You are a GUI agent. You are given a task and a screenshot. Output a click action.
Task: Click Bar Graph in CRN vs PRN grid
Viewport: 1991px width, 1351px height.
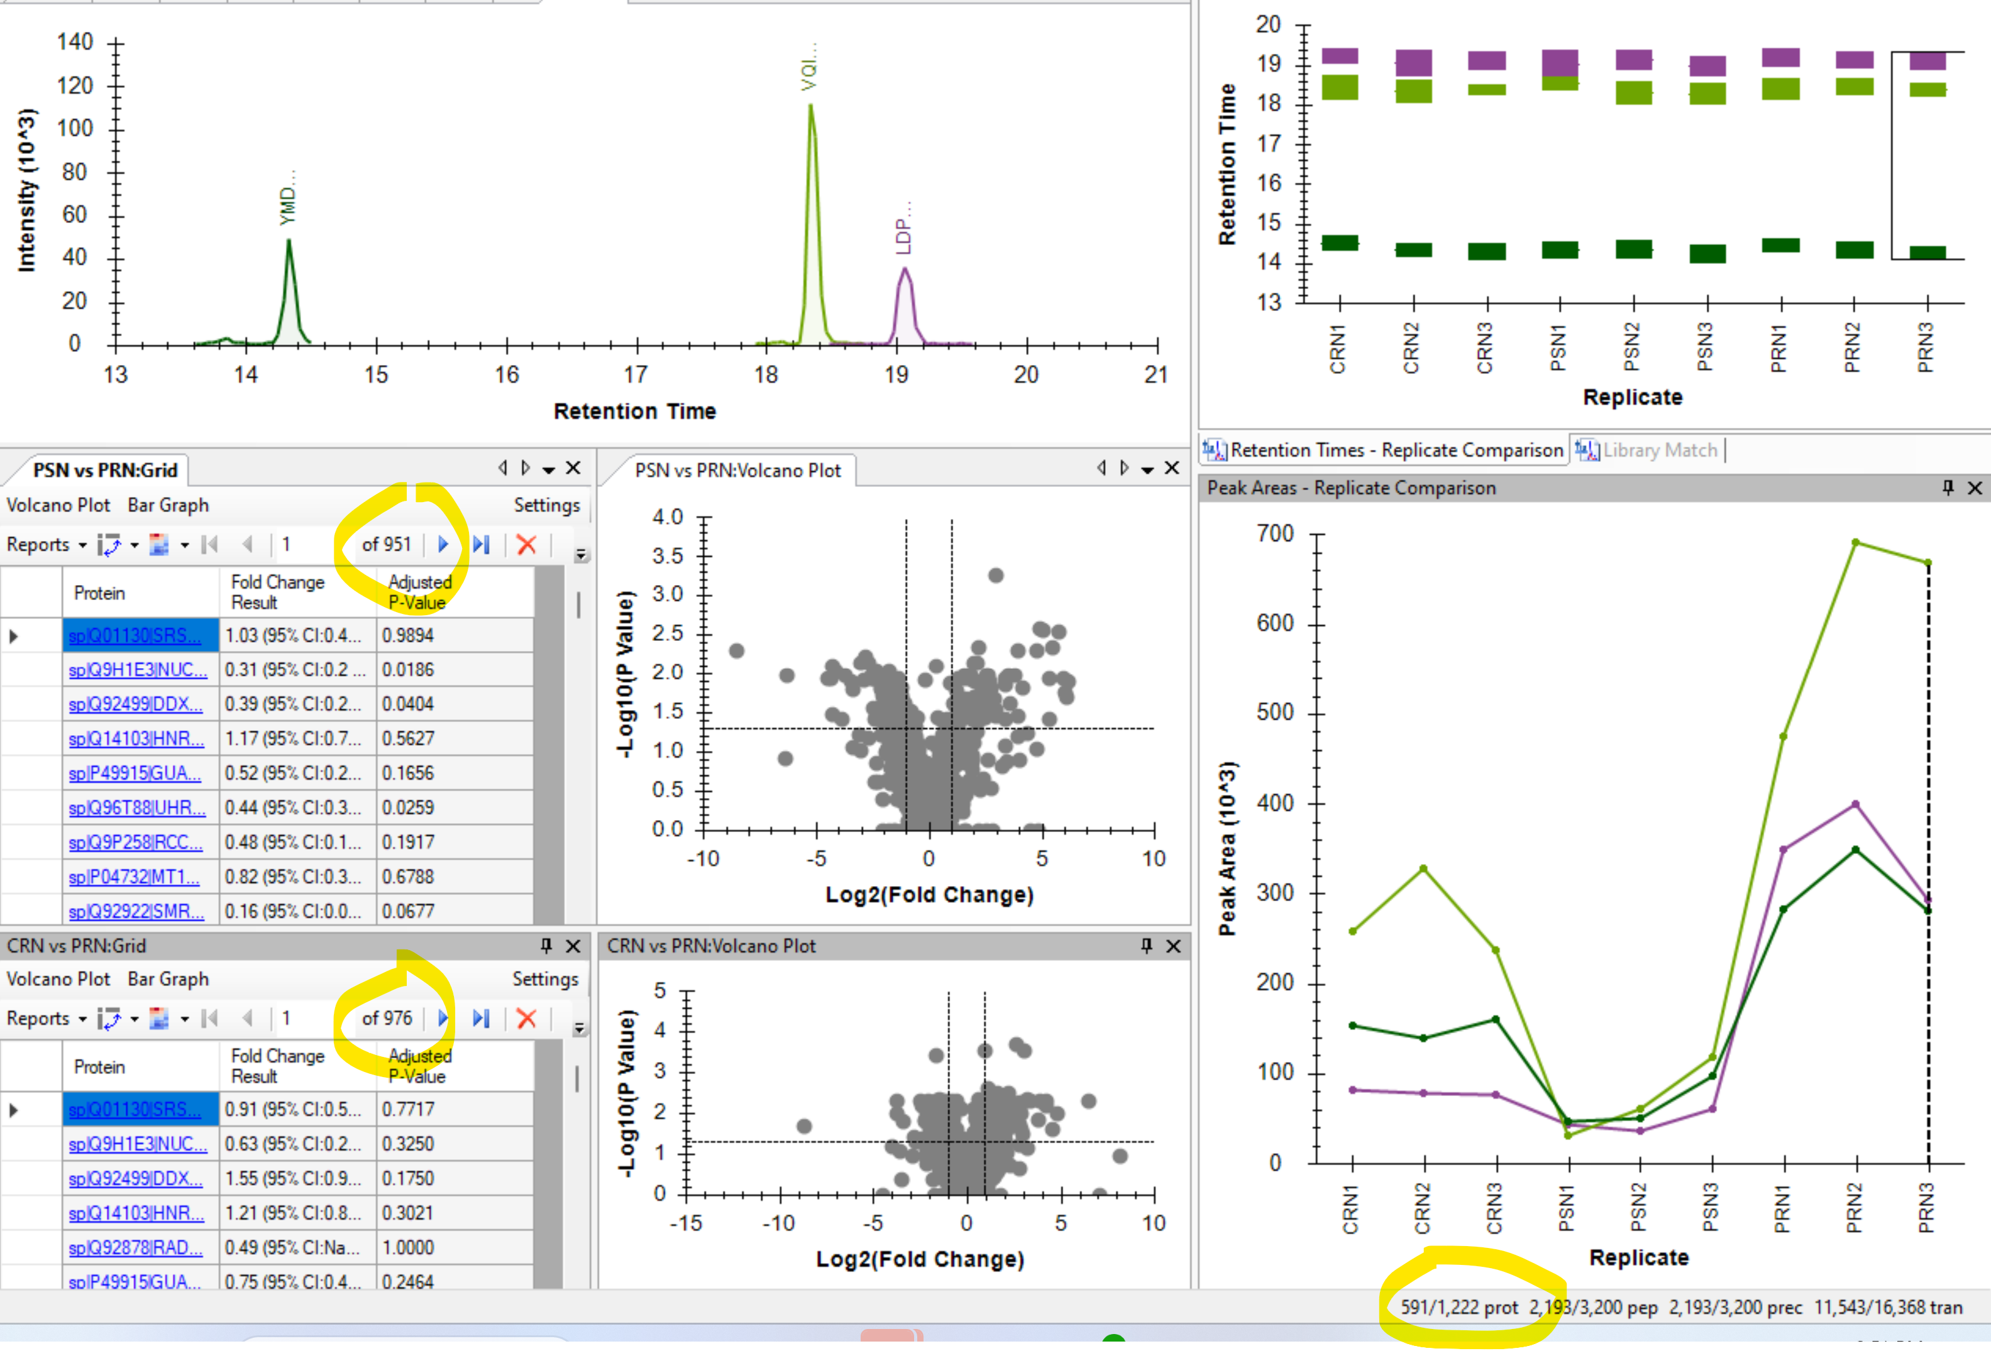(x=168, y=978)
